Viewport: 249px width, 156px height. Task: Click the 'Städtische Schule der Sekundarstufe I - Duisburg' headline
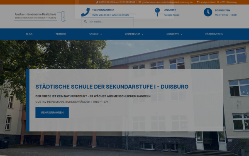point(112,87)
